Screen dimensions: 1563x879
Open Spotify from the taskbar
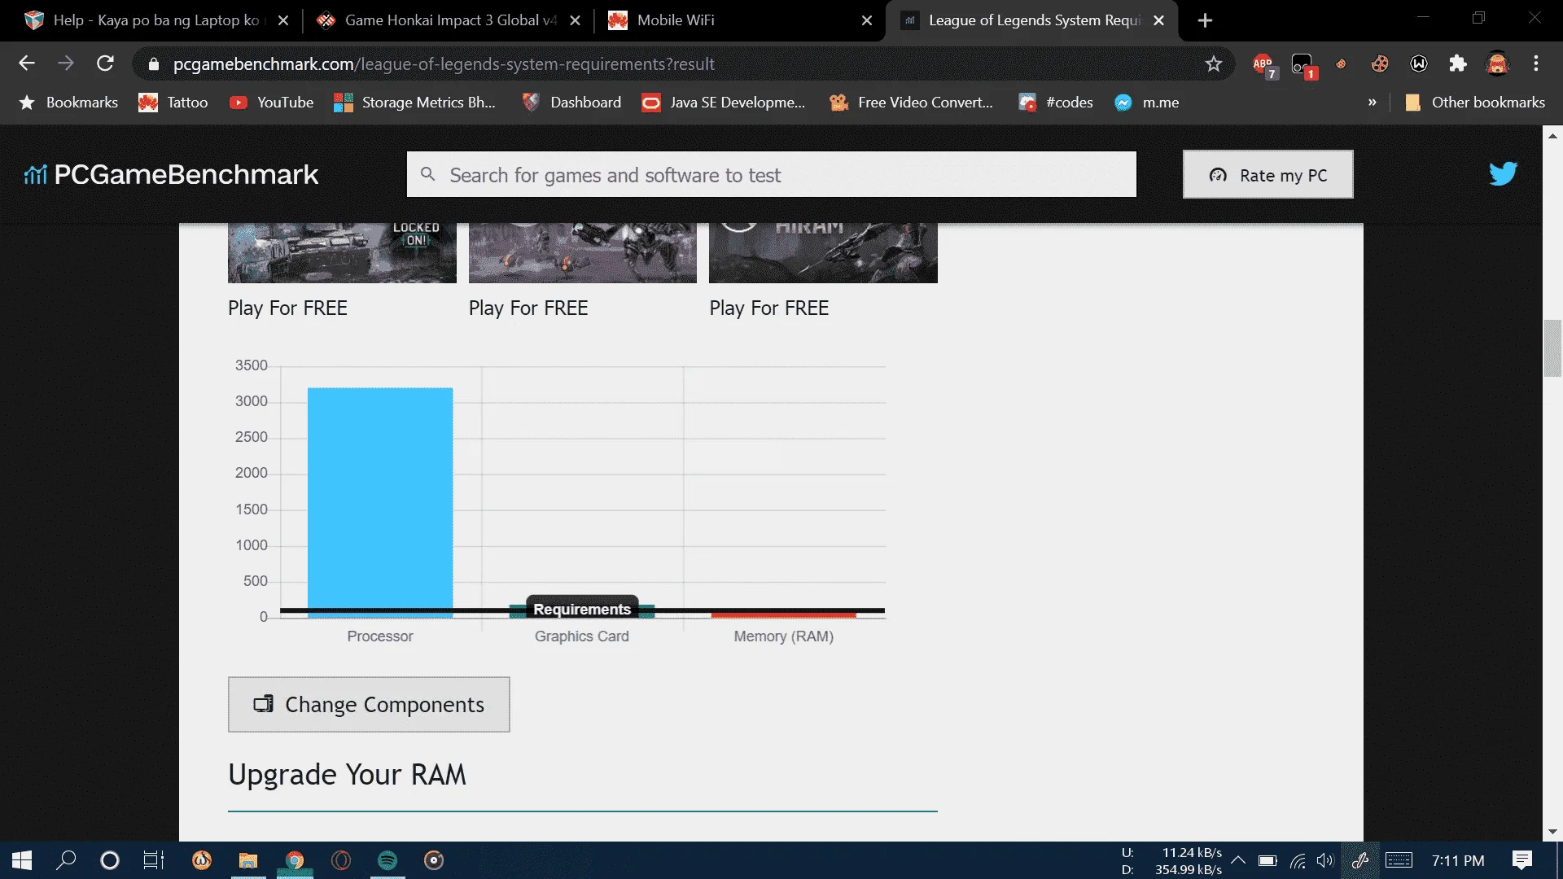coord(387,860)
